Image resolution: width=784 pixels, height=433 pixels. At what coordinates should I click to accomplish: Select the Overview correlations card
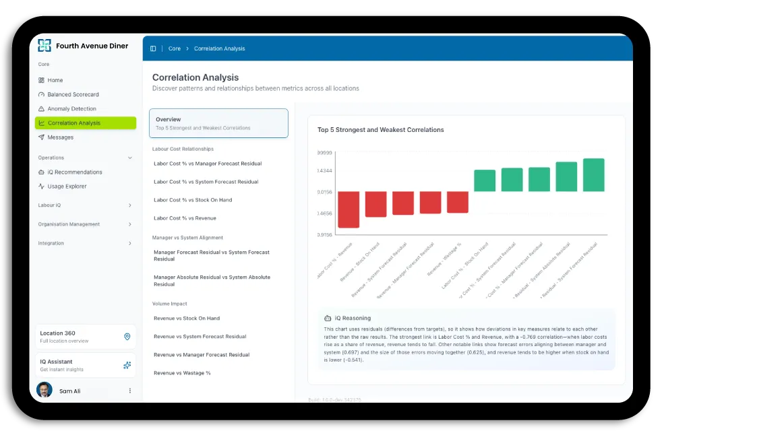(x=218, y=123)
